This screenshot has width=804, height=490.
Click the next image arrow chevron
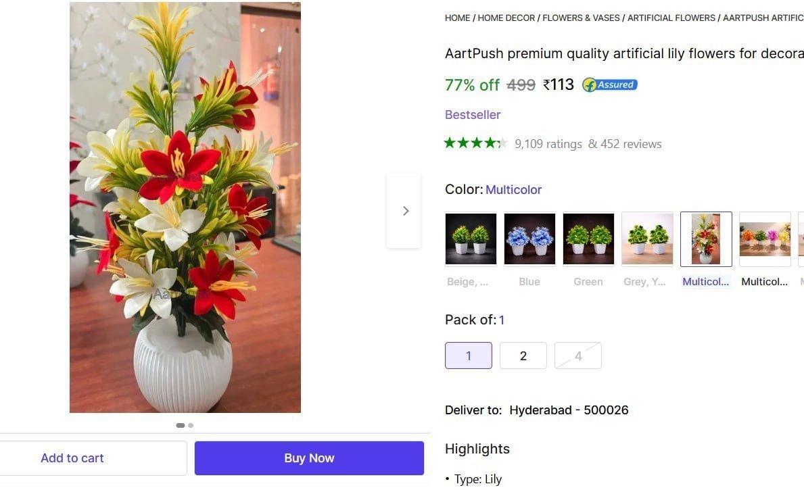point(405,211)
